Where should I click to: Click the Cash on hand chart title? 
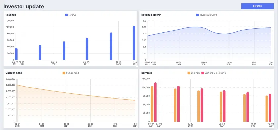coord(14,73)
